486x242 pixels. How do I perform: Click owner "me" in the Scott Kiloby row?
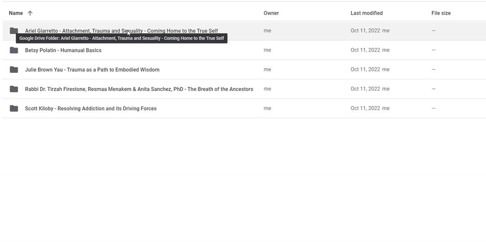pyautogui.click(x=267, y=108)
